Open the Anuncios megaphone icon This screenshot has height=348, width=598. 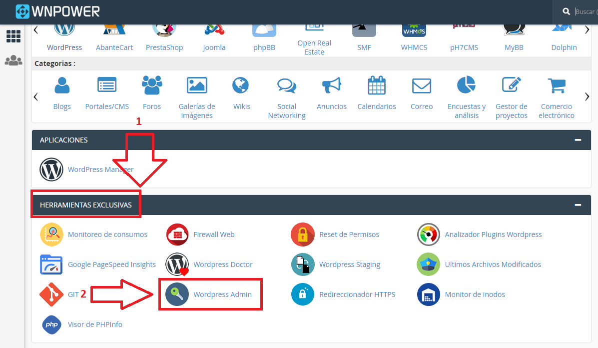click(x=331, y=85)
